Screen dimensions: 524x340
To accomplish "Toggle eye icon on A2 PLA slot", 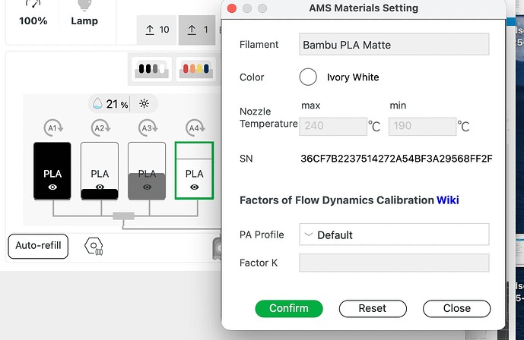I will click(x=100, y=187).
